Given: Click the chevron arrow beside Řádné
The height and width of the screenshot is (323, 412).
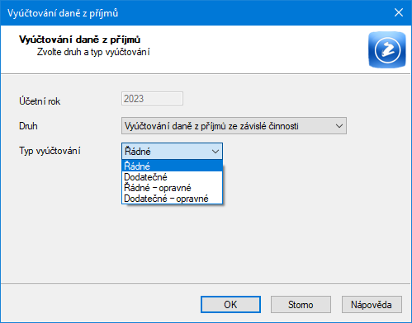Looking at the screenshot, I should [215, 152].
